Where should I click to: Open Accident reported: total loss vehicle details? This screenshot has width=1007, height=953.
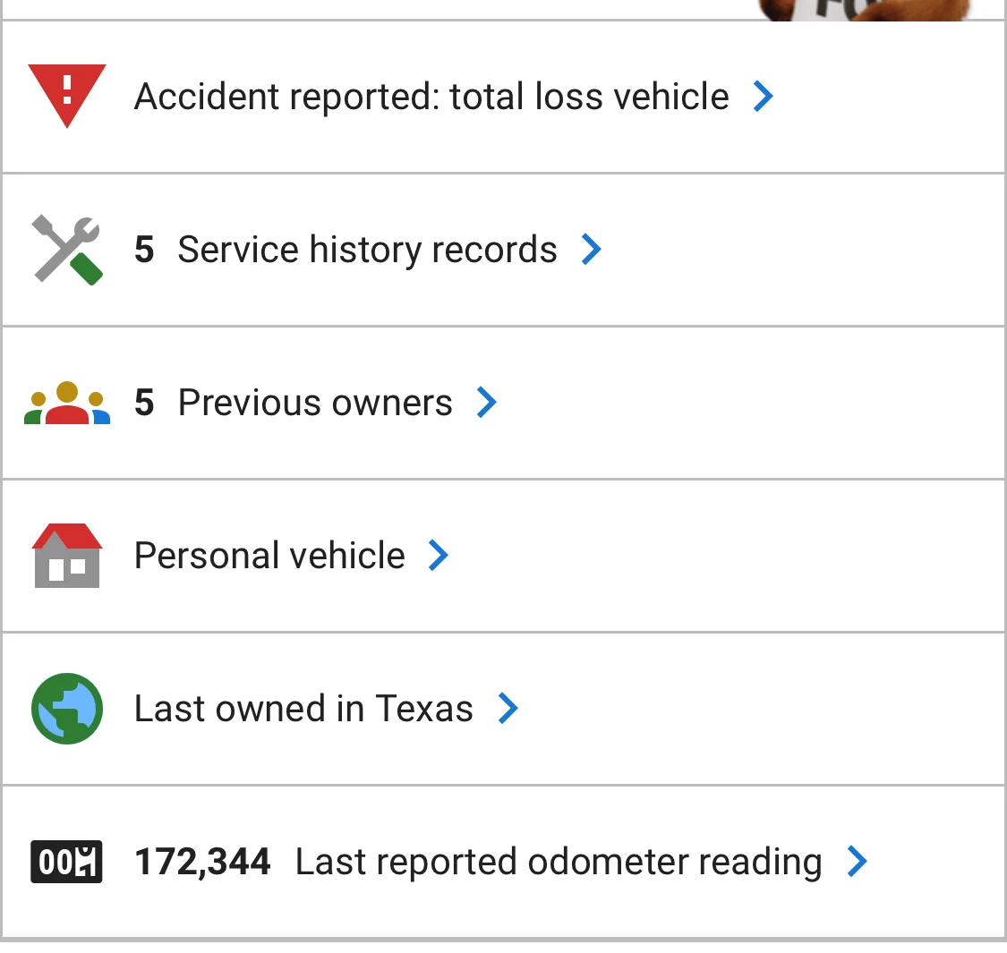click(x=431, y=97)
